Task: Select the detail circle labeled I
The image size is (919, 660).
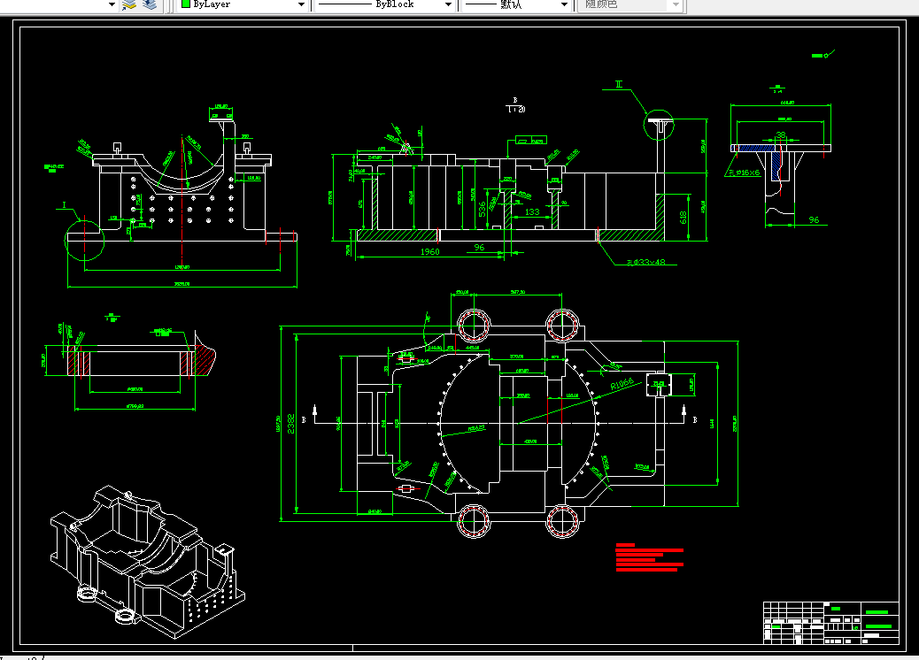Action: click(x=84, y=240)
